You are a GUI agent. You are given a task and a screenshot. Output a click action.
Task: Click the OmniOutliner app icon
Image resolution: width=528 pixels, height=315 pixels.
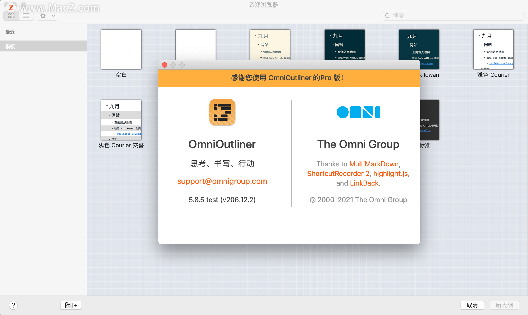(x=222, y=112)
